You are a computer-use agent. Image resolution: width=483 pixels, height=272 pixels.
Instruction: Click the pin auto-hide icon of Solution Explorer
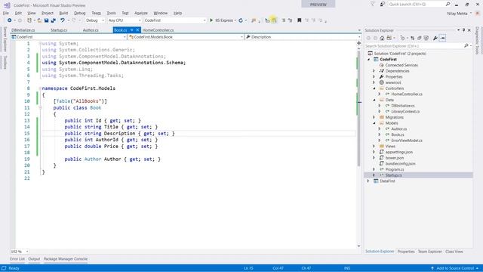point(463,30)
